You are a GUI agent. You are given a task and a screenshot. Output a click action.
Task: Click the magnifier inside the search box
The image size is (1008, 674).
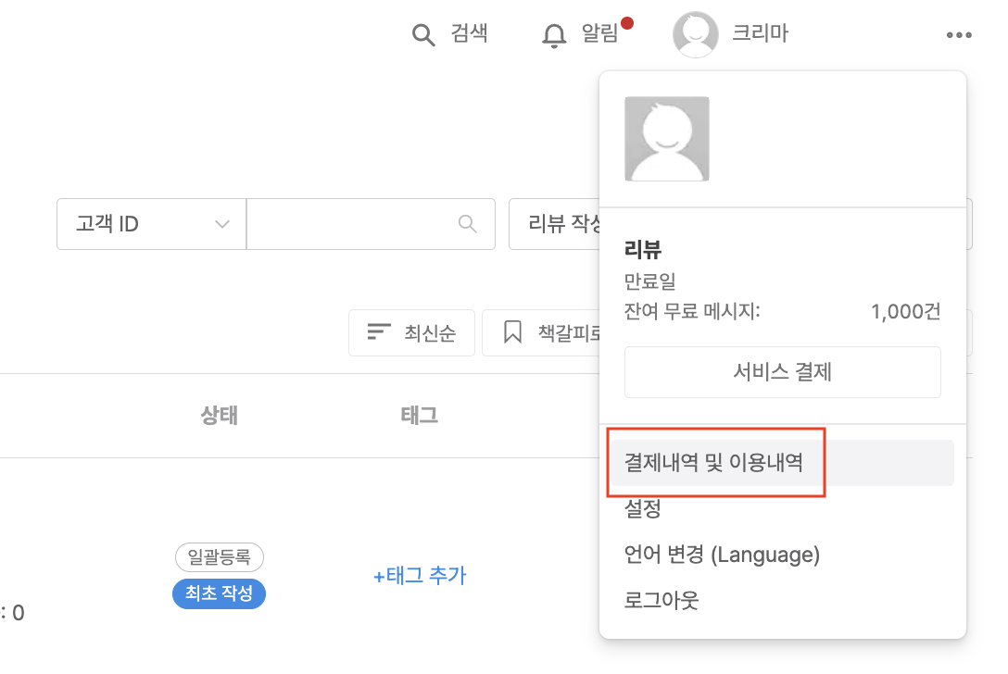pos(467,224)
